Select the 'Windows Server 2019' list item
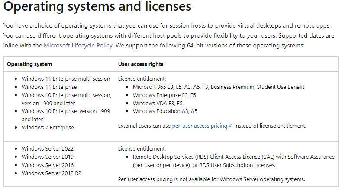 (x=48, y=157)
